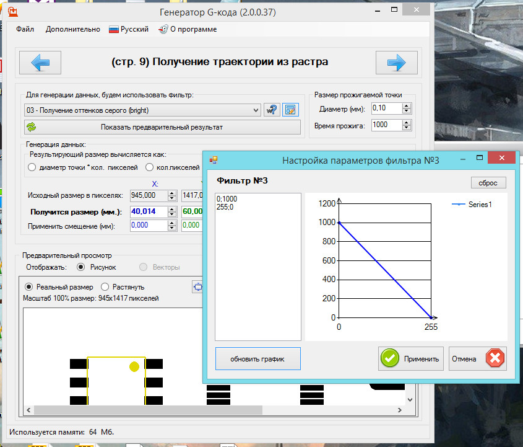The width and height of the screenshot is (523, 447).
Task: Select 'Векторы' display mode
Action: click(x=143, y=267)
